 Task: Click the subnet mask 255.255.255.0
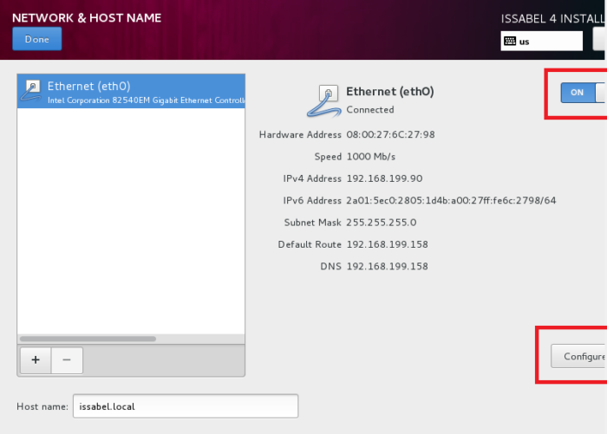381,223
